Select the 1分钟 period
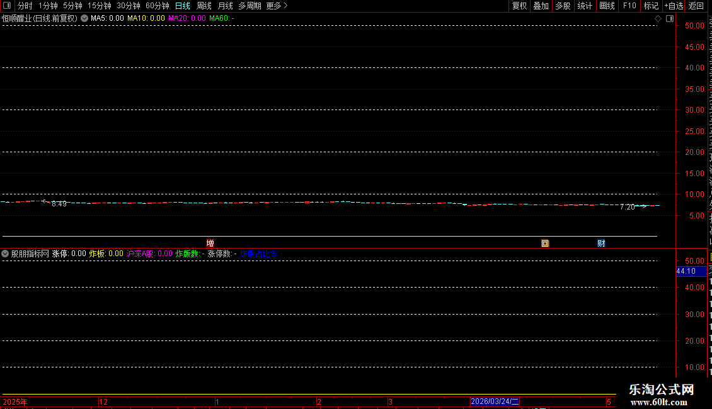This screenshot has height=409, width=712. (48, 6)
